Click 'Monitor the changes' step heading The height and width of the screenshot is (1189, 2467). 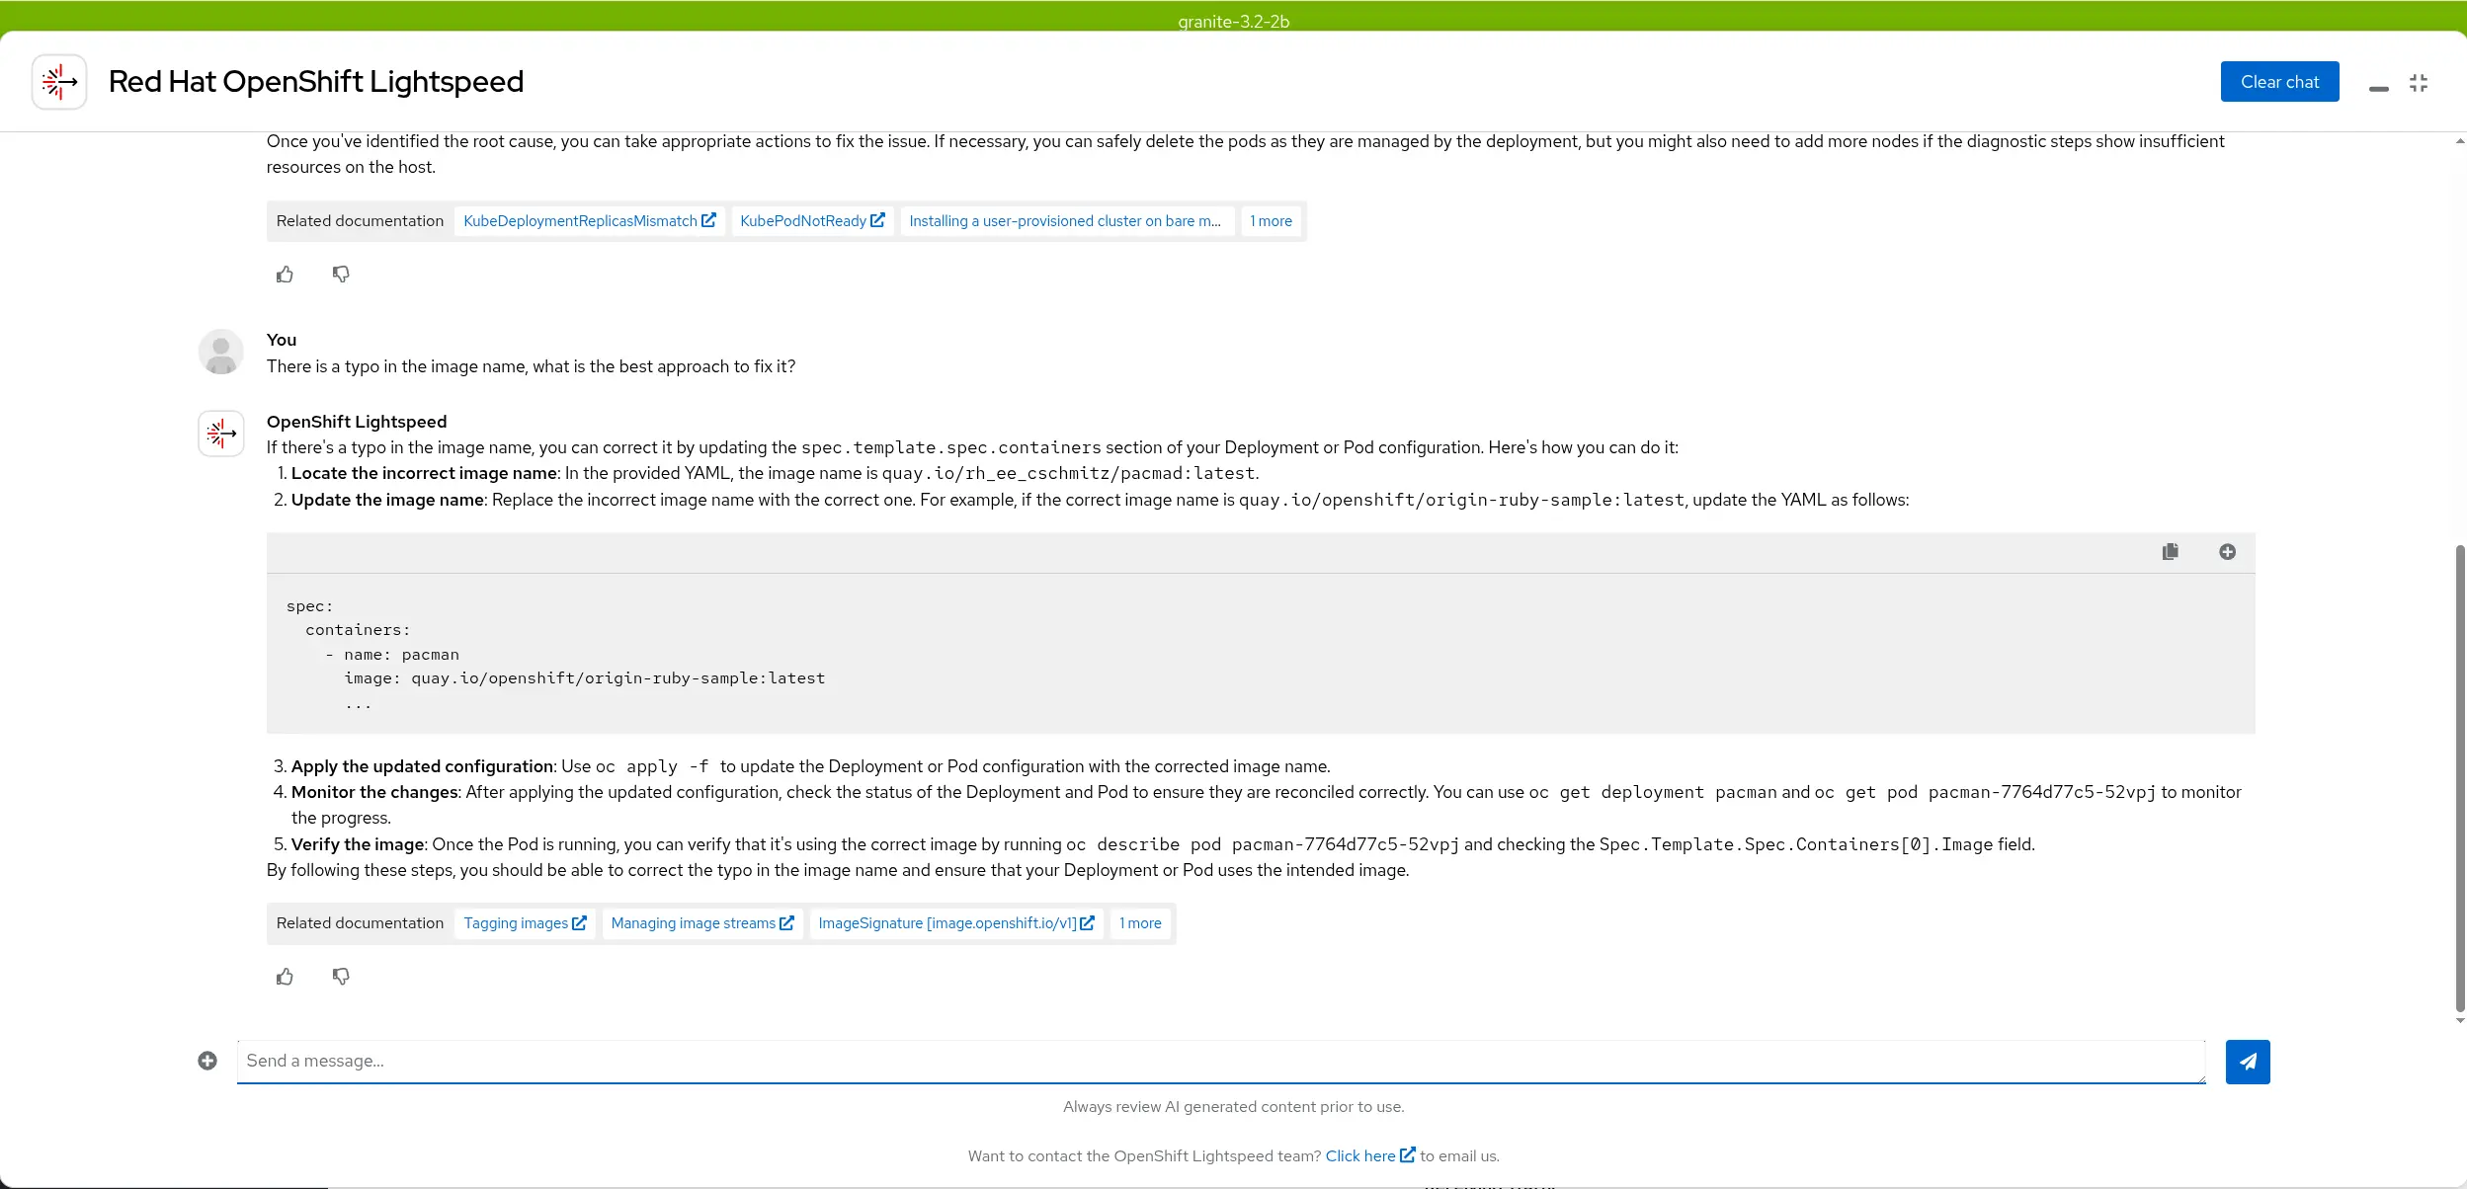374,792
